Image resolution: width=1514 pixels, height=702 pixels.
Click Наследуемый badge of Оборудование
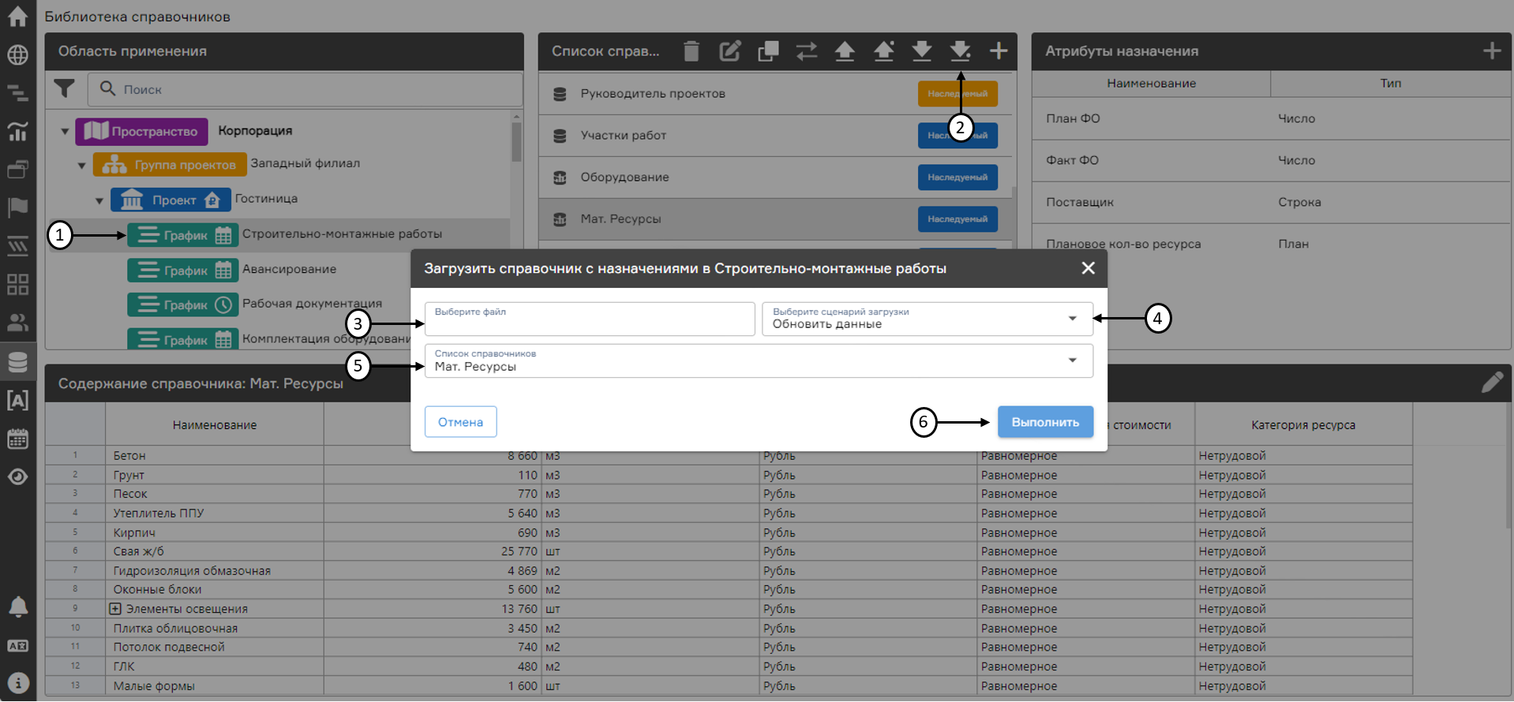(957, 177)
